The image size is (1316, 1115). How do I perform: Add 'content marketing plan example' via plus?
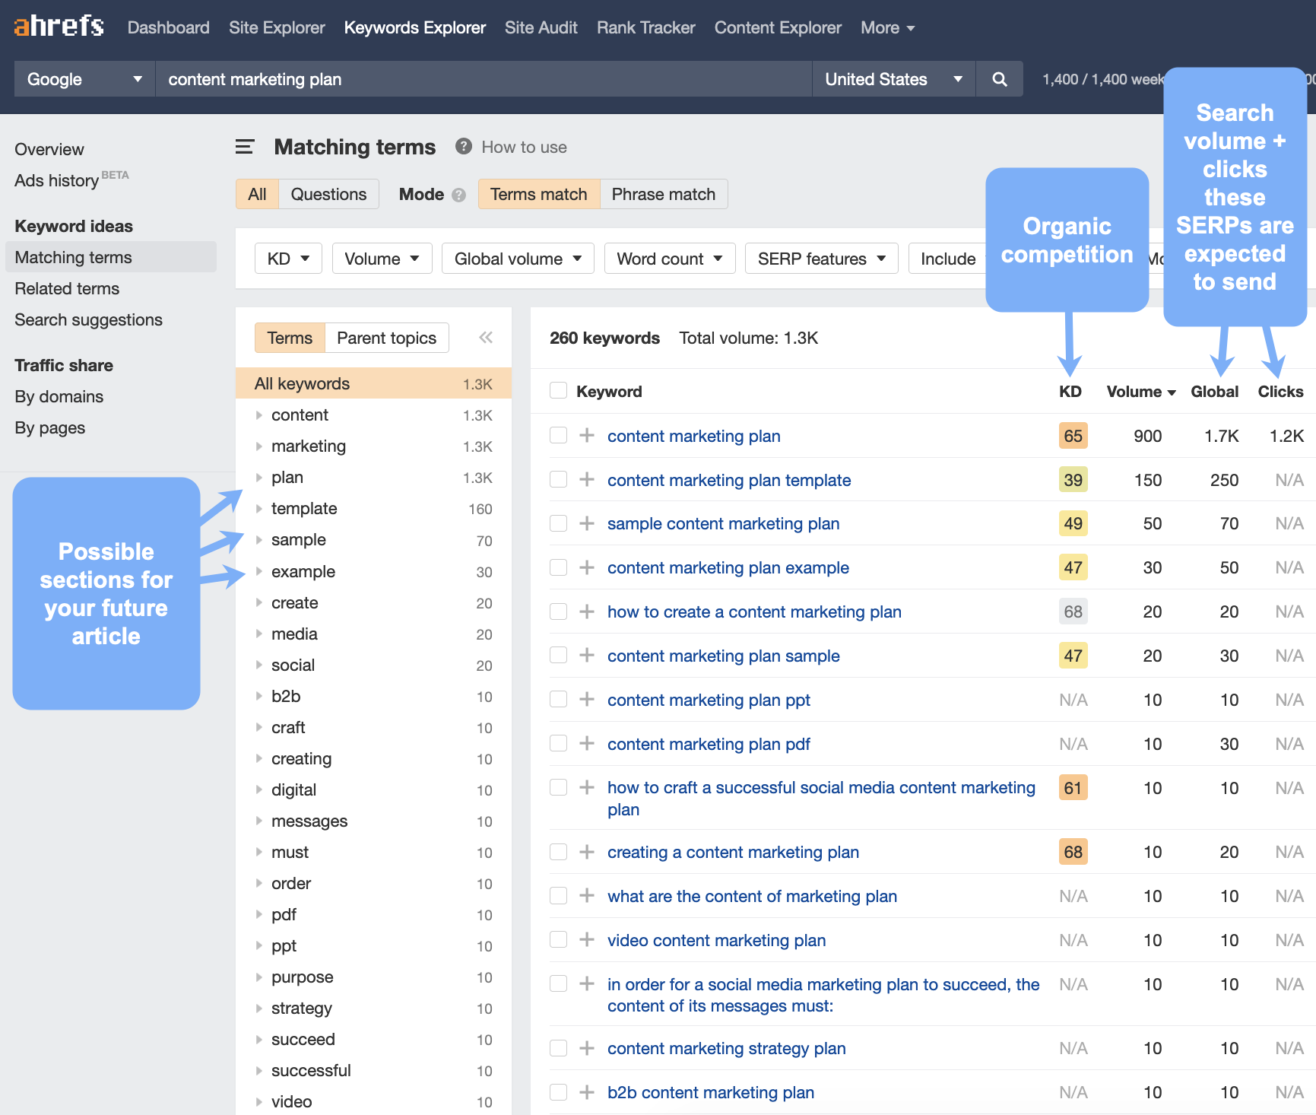tap(587, 567)
